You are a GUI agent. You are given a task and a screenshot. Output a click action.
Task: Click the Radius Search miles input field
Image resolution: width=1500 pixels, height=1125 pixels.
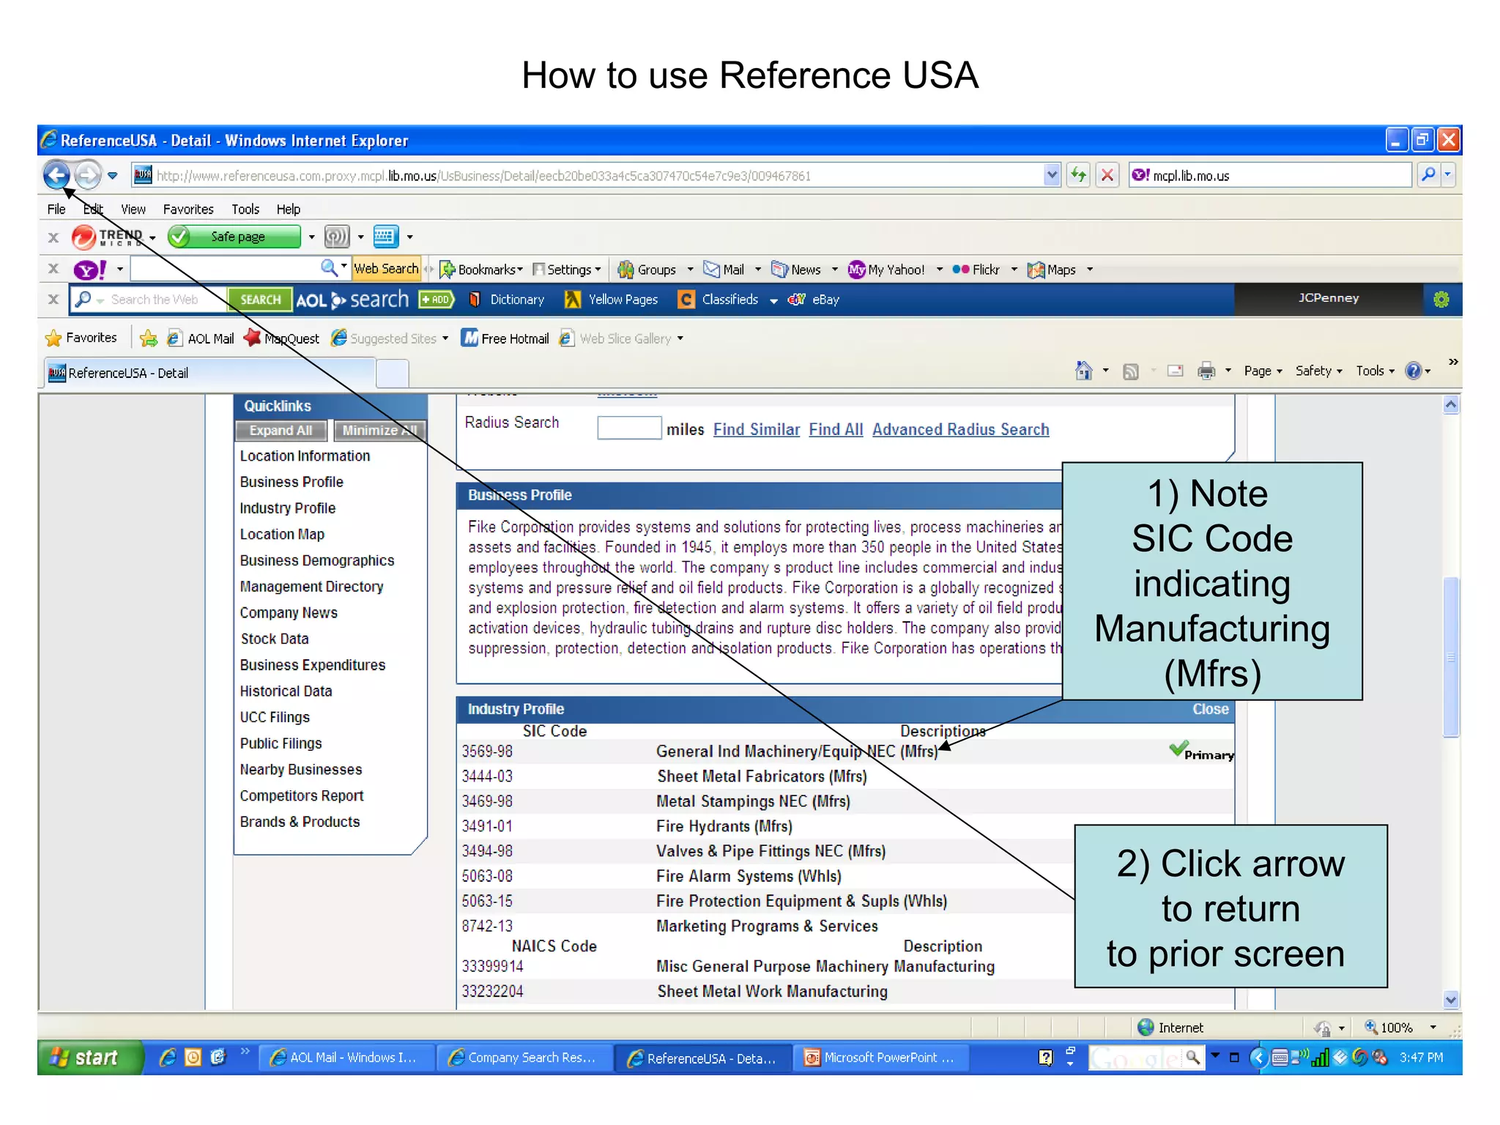point(629,428)
